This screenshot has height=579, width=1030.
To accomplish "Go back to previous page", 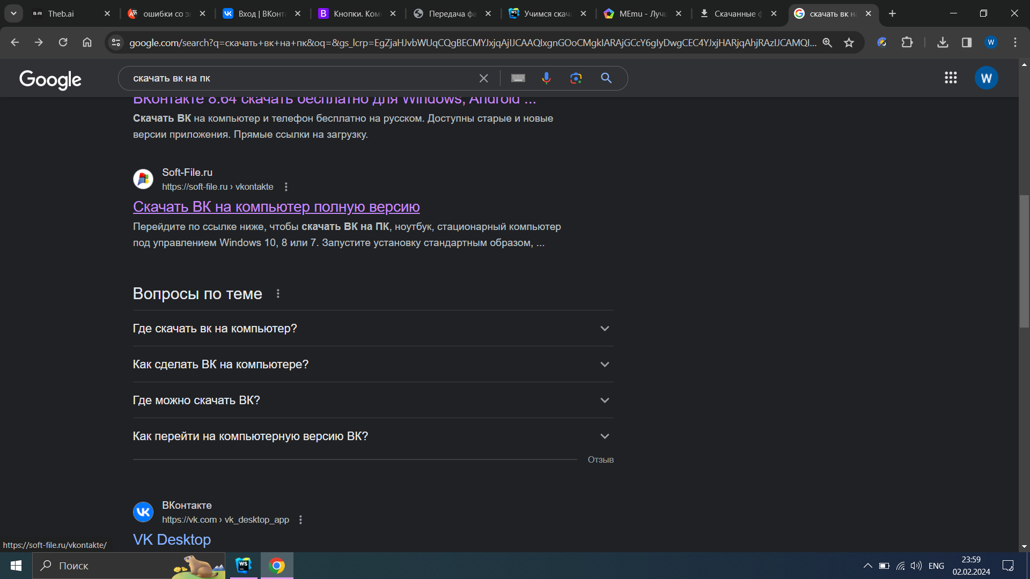I will [x=14, y=42].
